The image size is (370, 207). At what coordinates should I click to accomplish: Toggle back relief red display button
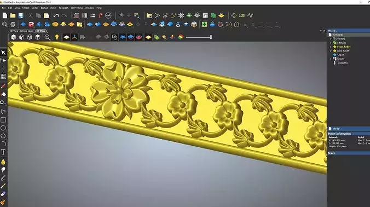139,37
